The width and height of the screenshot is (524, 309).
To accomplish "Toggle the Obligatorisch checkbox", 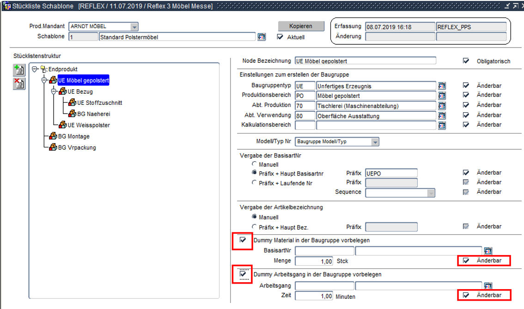I will pyautogui.click(x=466, y=61).
